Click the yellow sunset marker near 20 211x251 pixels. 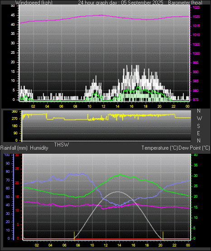(163, 236)
